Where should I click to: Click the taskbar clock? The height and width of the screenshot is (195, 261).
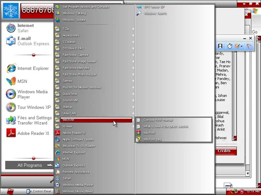click(x=253, y=191)
